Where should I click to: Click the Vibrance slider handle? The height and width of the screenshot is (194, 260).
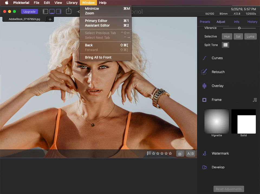point(239,28)
